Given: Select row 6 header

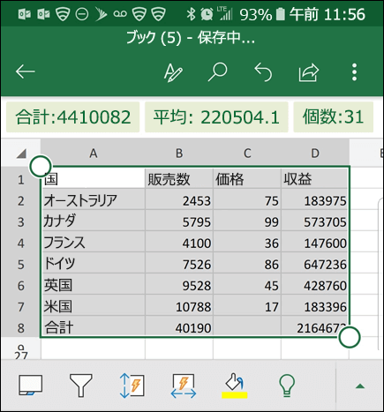Looking at the screenshot, I should point(20,286).
